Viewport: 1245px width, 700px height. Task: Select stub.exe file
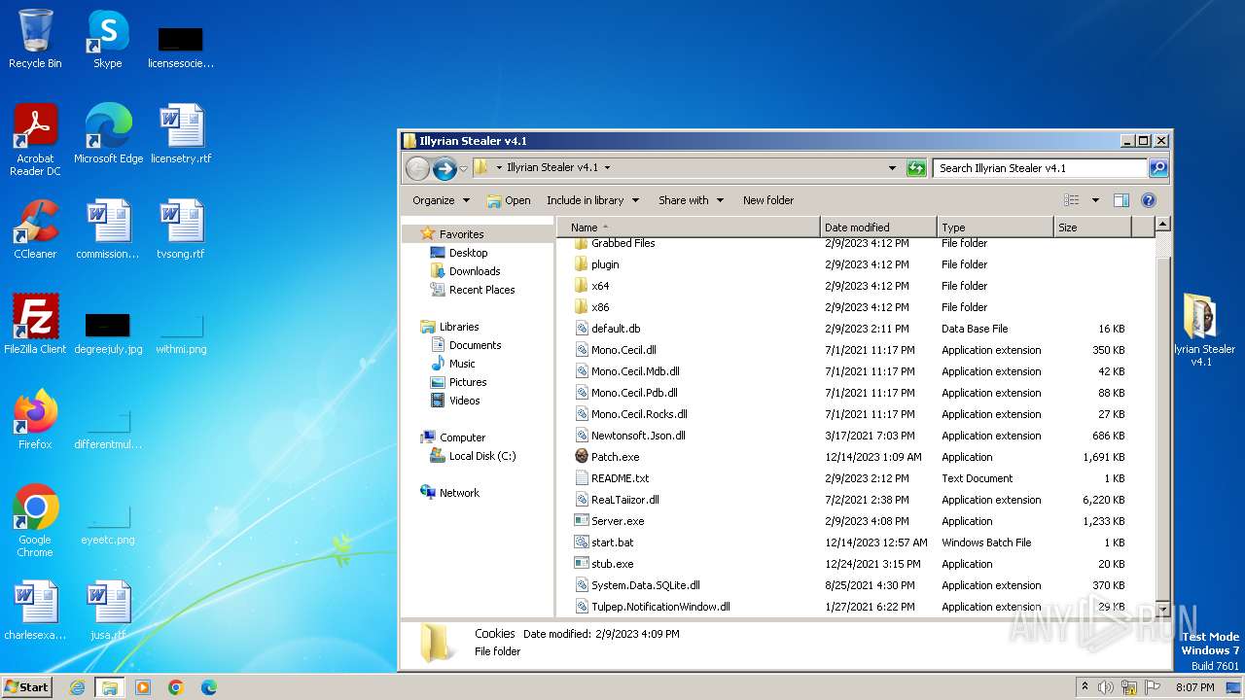(x=612, y=564)
